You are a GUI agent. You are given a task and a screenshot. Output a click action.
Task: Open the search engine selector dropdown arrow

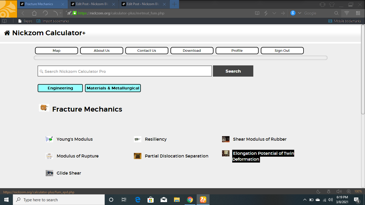pyautogui.click(x=300, y=13)
